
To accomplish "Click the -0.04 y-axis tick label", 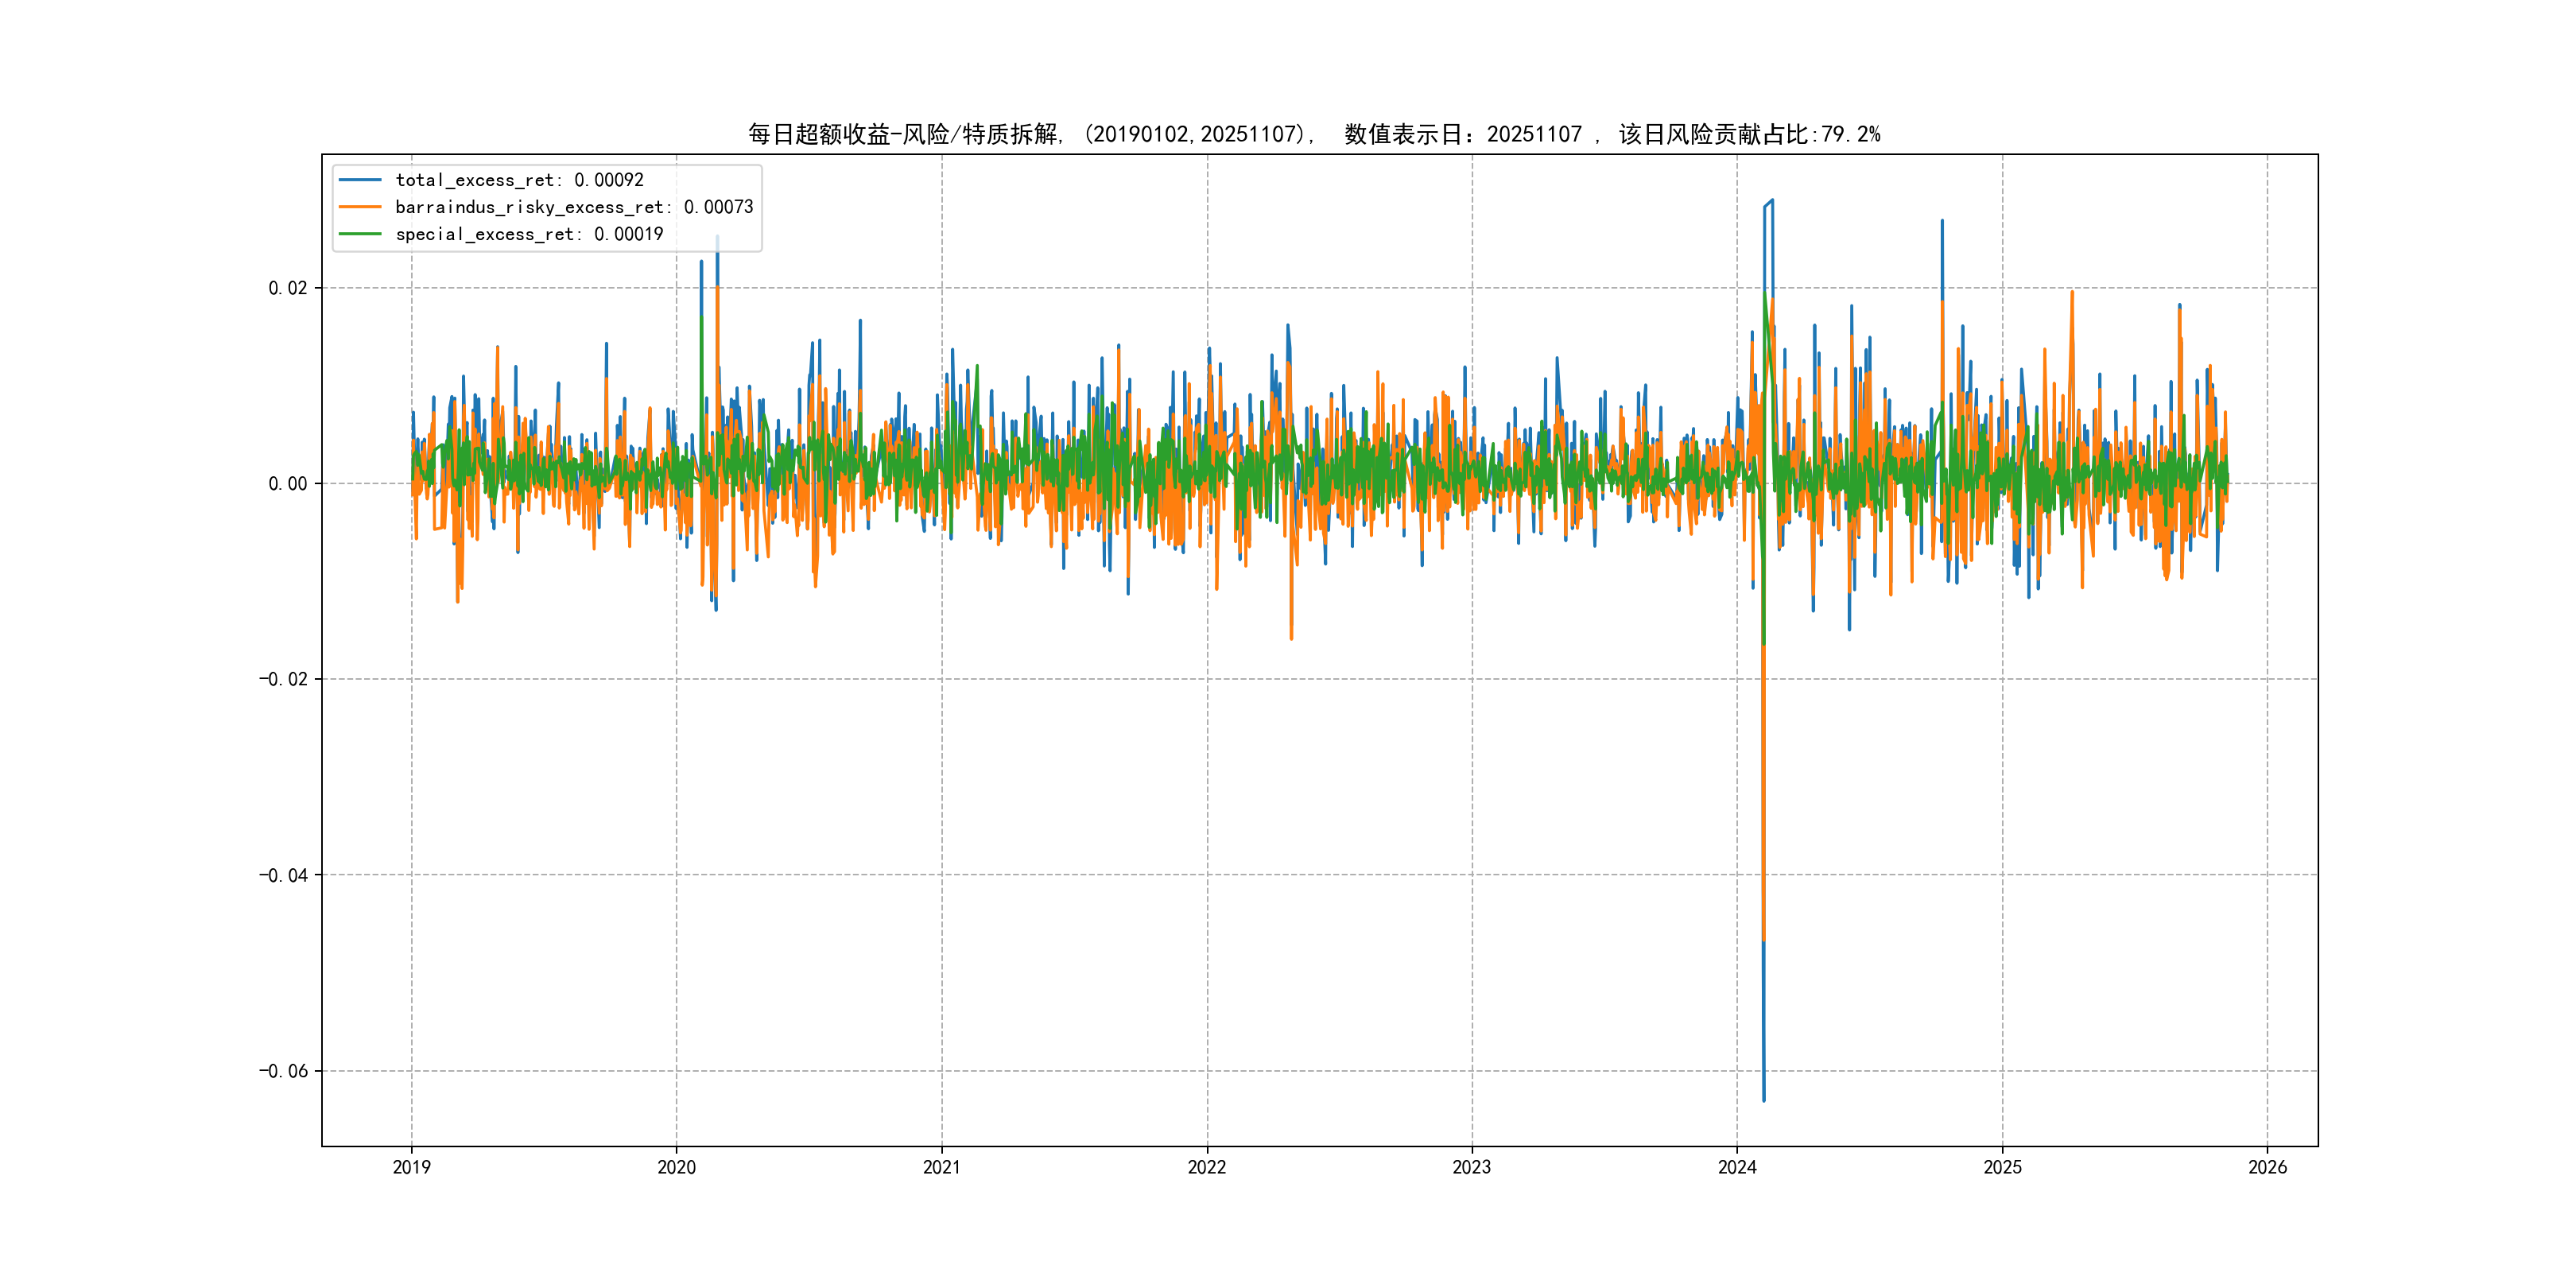I will (x=283, y=875).
